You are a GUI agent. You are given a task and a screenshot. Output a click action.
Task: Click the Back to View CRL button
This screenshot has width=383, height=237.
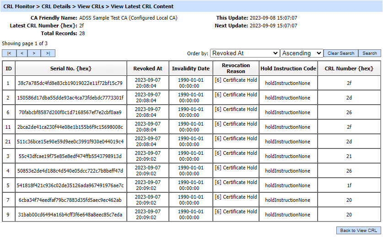359,231
